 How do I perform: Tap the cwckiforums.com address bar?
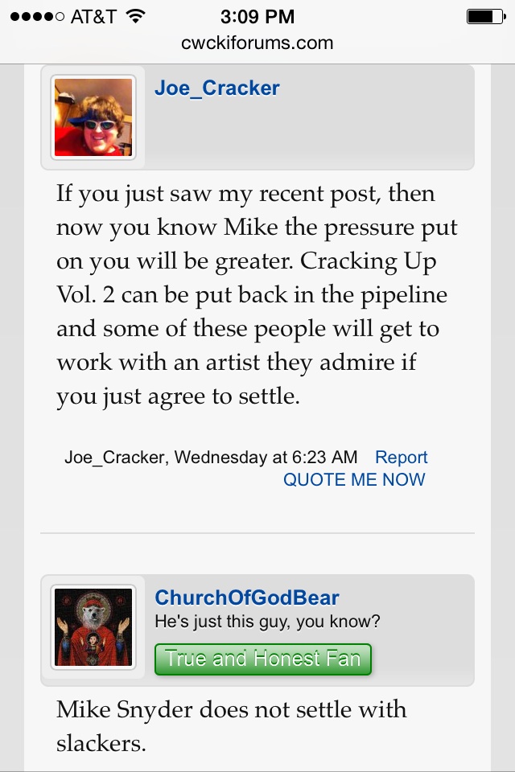pos(257,43)
